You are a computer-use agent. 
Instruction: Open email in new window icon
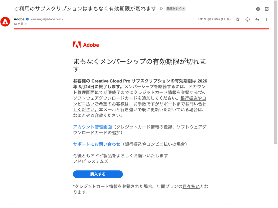[267, 9]
